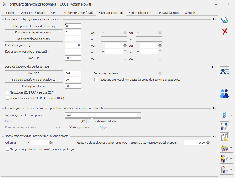The height and width of the screenshot is (178, 235).
Task: Increase the Podstawa składek average value spinner
Action: coord(208,141)
